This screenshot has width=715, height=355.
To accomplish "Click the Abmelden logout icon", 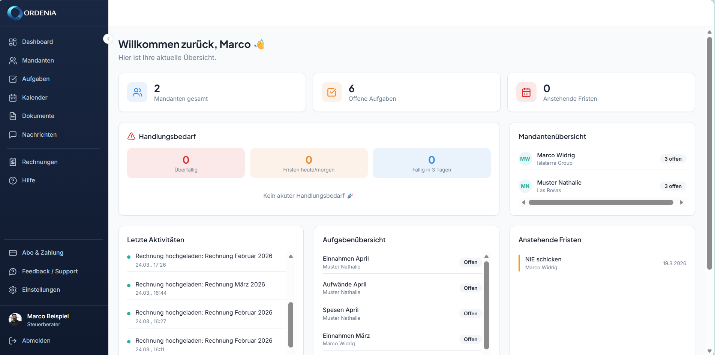I will [13, 341].
